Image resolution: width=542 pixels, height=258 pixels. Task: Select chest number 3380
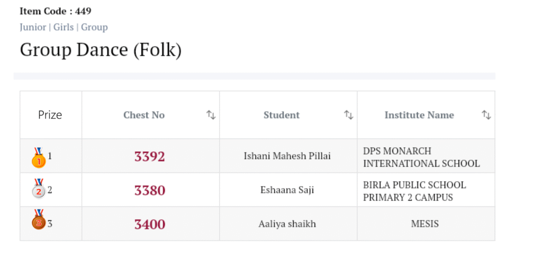150,190
